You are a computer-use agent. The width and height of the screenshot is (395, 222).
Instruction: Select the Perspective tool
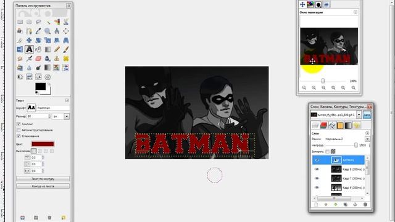tap(66, 40)
